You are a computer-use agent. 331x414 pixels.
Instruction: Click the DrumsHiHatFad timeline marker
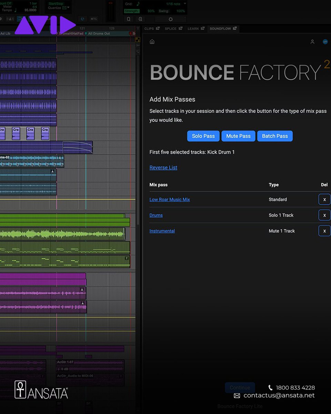(70, 33)
